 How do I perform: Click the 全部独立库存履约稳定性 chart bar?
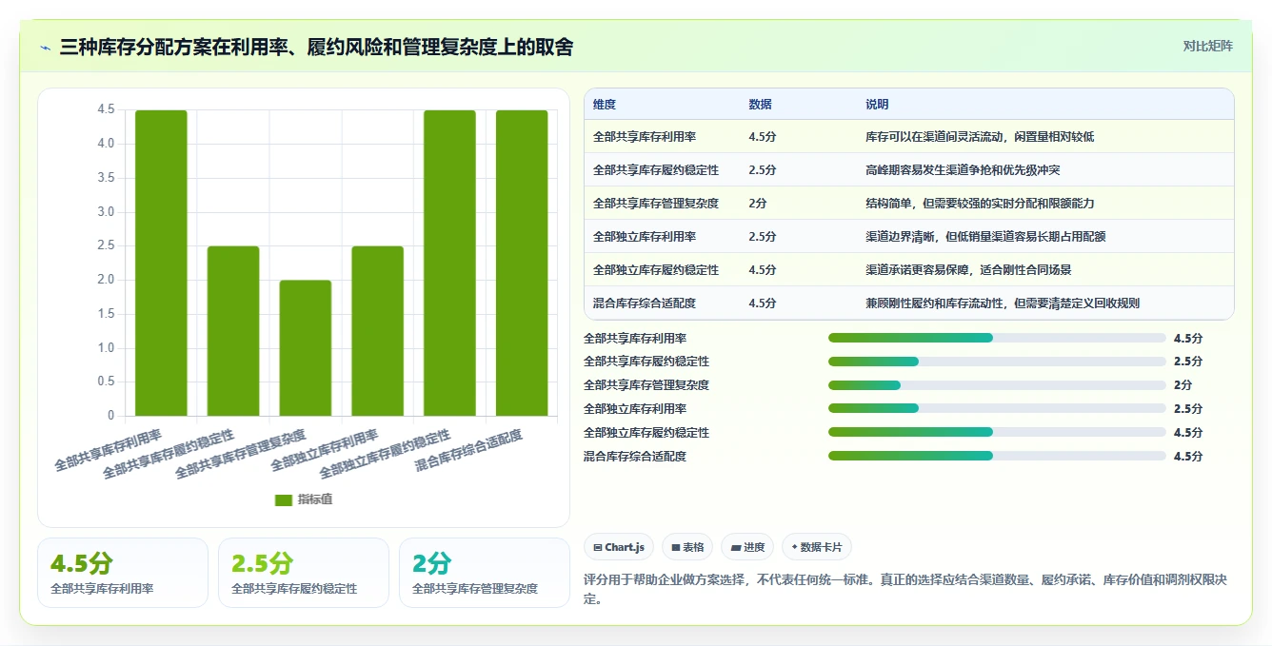tap(449, 263)
